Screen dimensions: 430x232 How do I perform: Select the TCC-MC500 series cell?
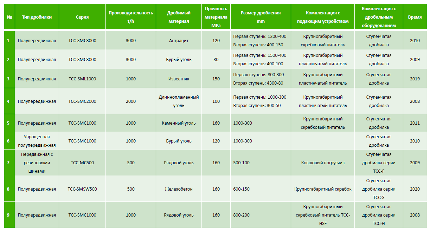(x=82, y=163)
